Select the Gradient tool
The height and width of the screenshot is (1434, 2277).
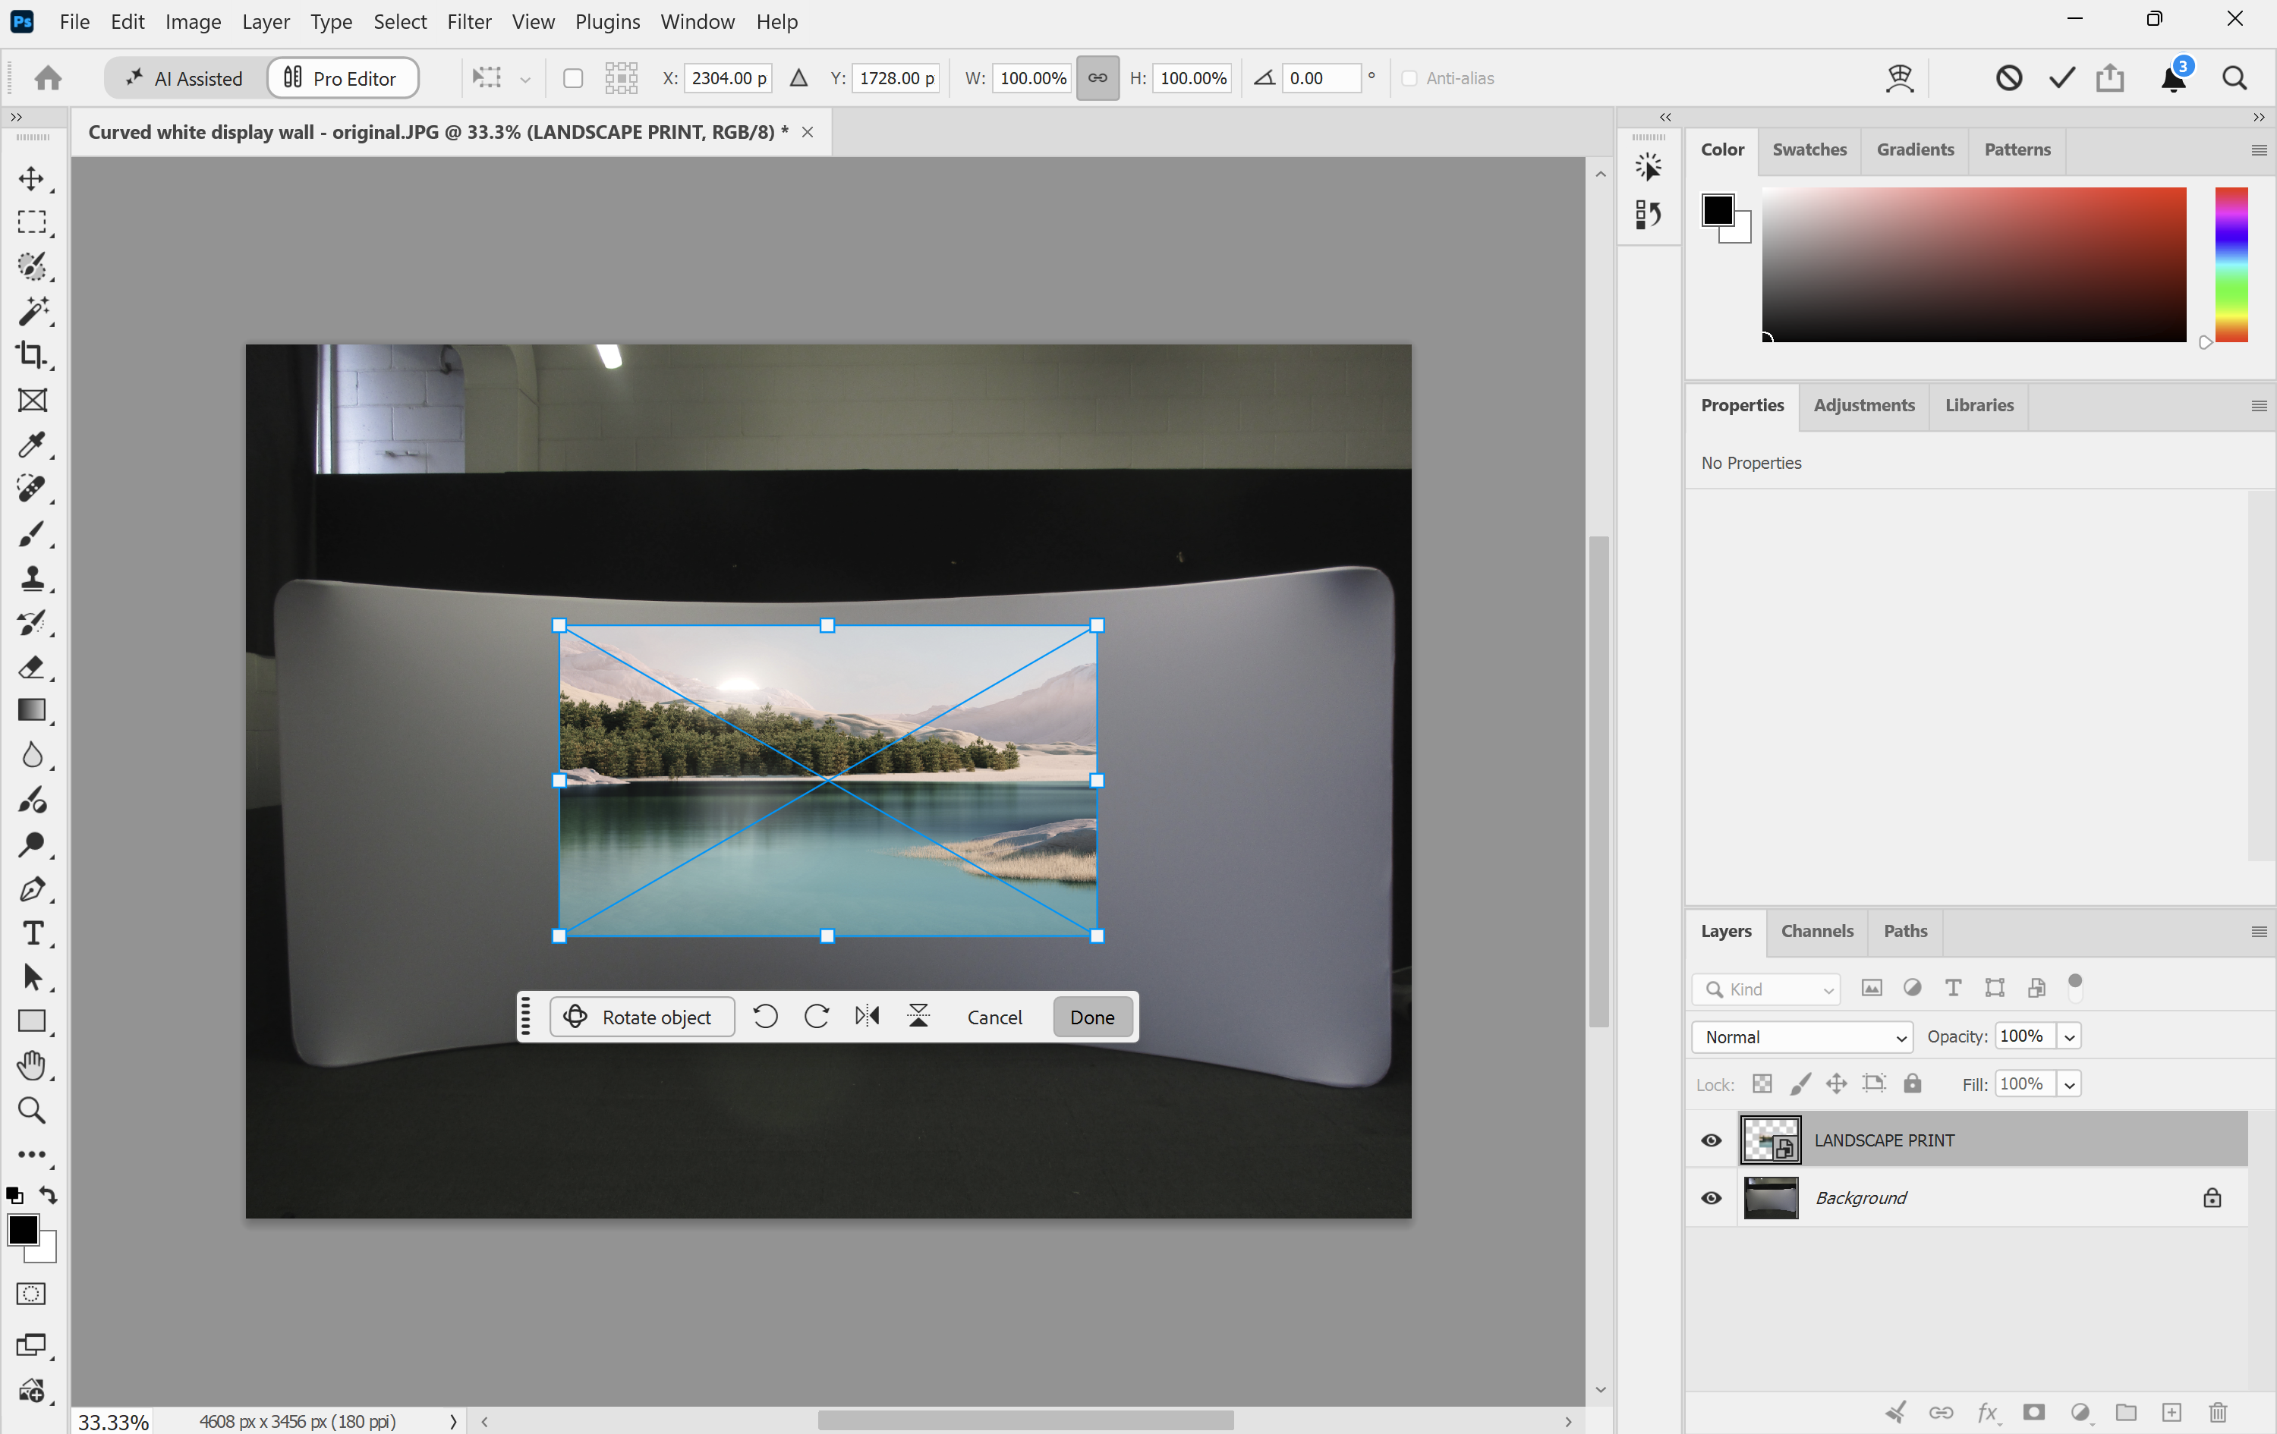click(31, 711)
